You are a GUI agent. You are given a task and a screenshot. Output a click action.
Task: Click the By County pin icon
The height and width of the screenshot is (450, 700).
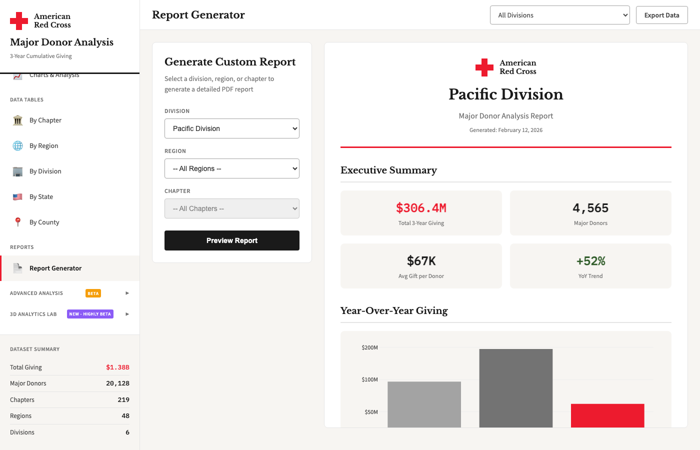coord(18,222)
